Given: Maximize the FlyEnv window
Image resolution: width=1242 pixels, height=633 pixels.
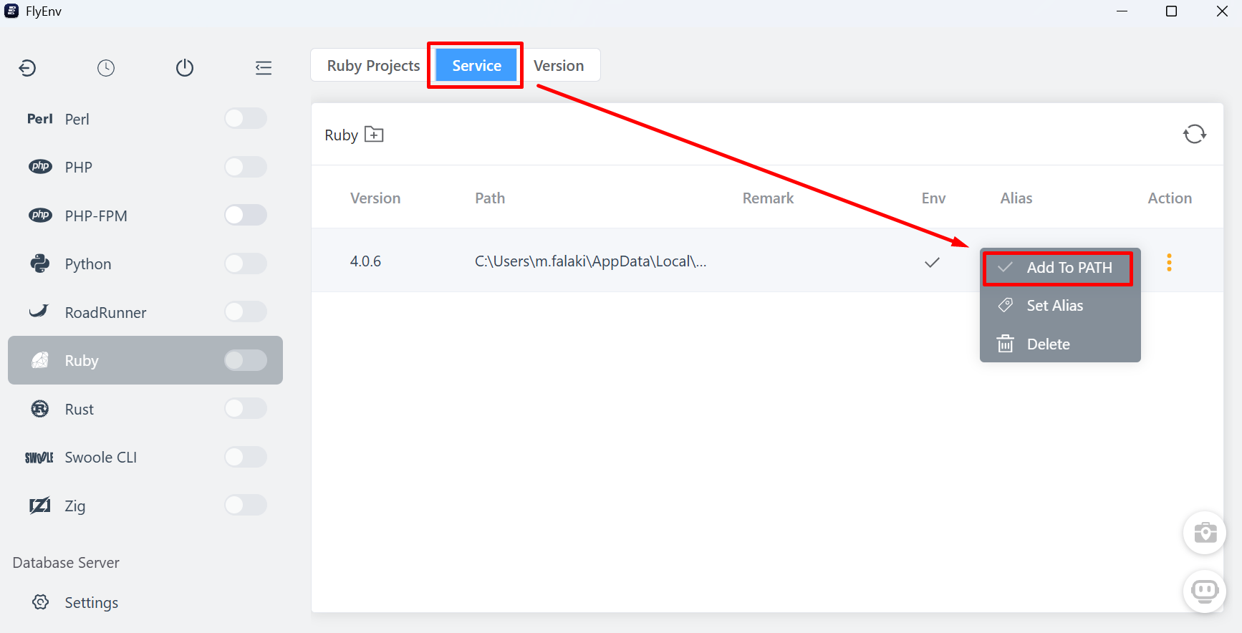Looking at the screenshot, I should pyautogui.click(x=1172, y=11).
